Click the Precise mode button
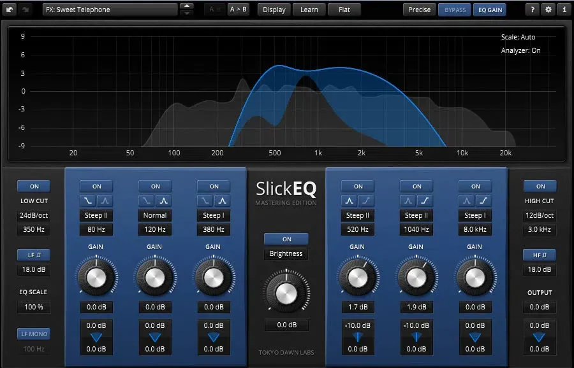 click(420, 10)
